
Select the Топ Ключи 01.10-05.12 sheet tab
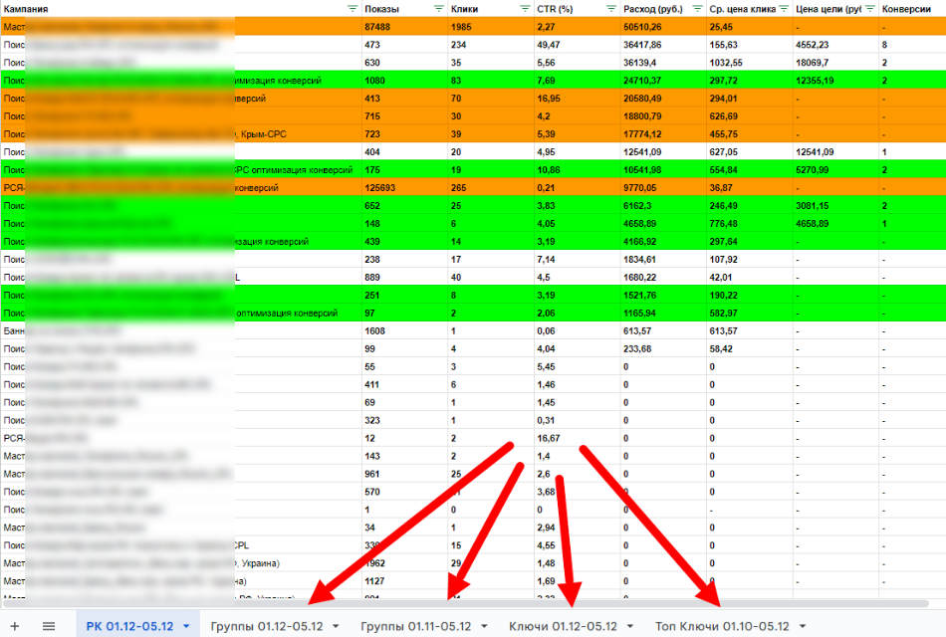722,626
